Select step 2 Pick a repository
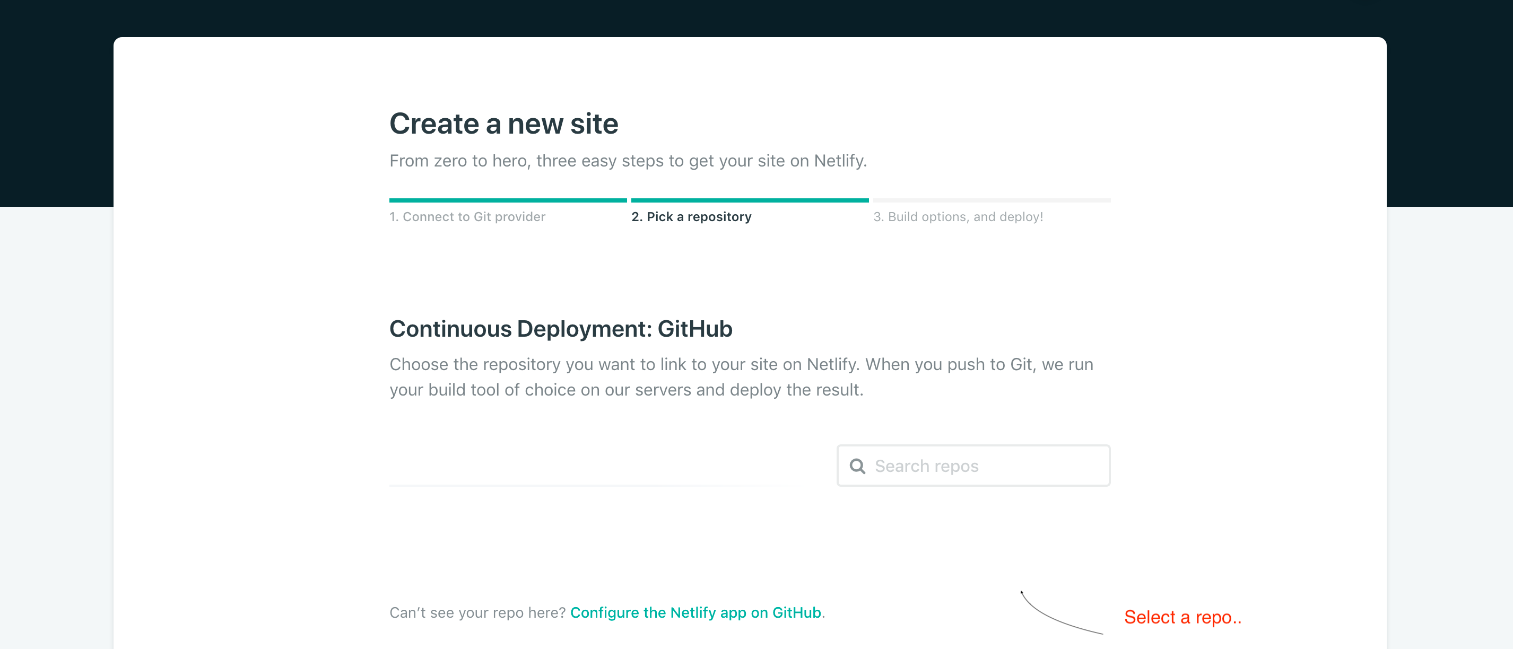The height and width of the screenshot is (649, 1513). (x=691, y=216)
